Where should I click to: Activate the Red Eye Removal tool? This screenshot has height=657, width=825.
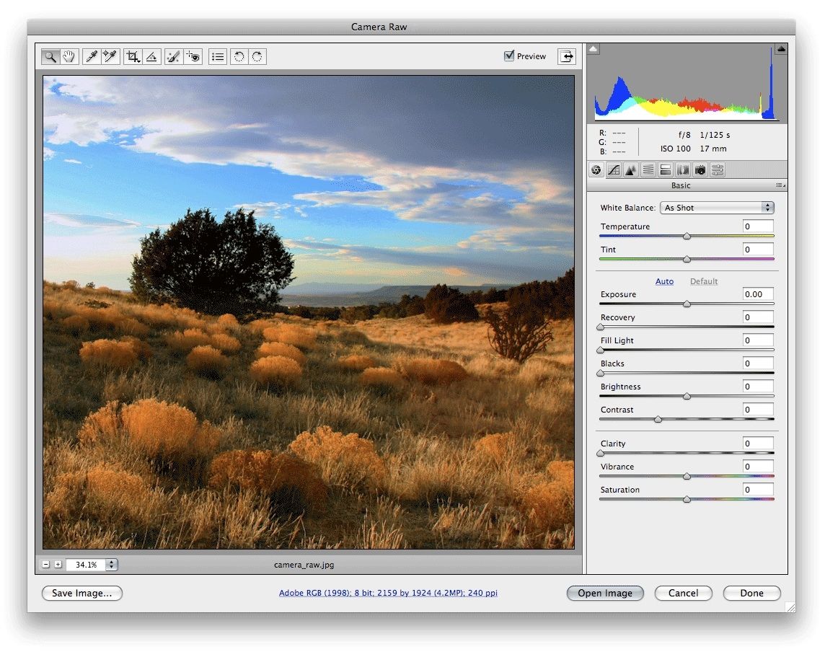[x=193, y=56]
